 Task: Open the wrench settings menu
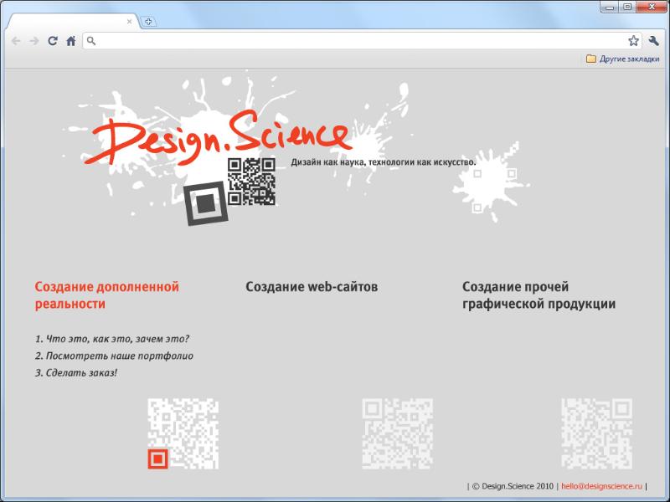click(653, 41)
